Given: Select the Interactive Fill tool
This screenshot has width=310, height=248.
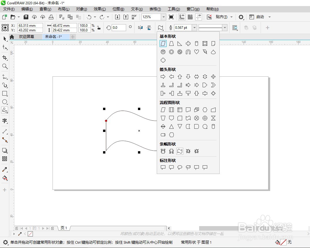Looking at the screenshot, I should tap(5, 178).
